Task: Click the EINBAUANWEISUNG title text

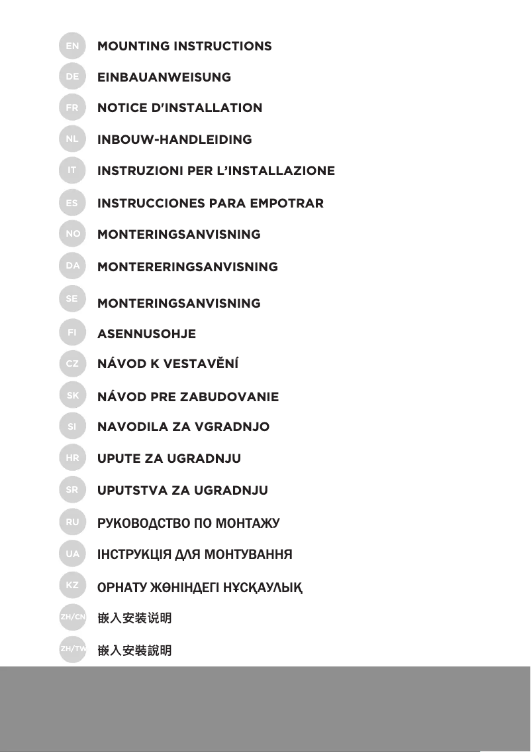Action: [x=164, y=78]
